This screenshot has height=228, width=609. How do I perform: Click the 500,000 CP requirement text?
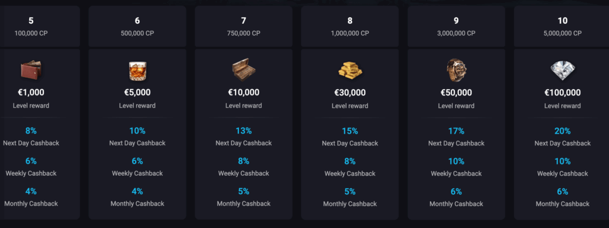pyautogui.click(x=137, y=33)
